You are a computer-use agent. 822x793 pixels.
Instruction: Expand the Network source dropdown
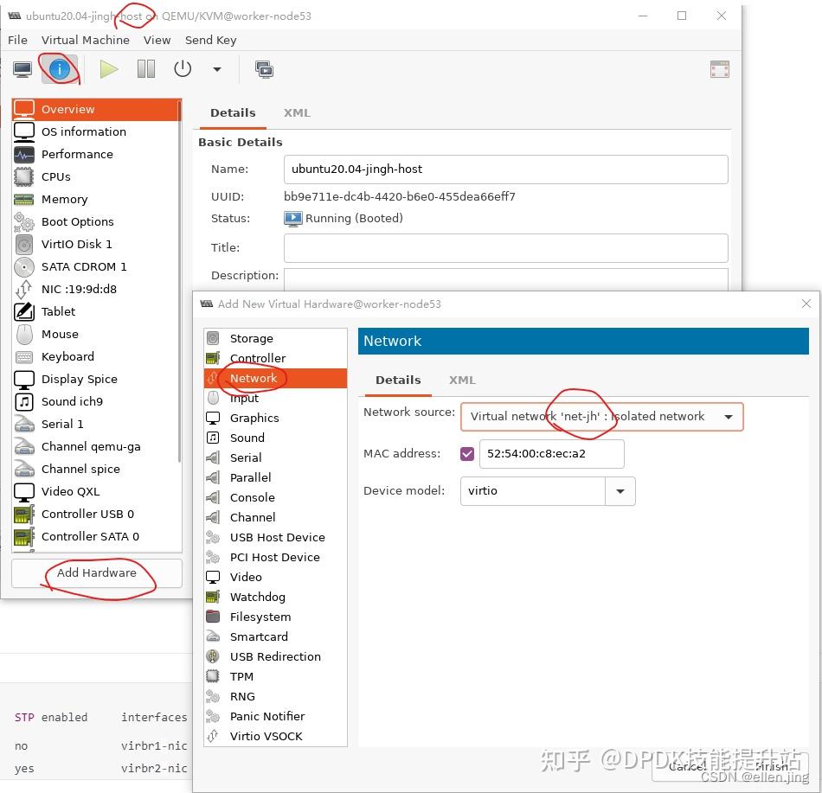[x=602, y=418]
